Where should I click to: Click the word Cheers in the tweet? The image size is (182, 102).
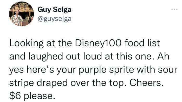pos(145,83)
